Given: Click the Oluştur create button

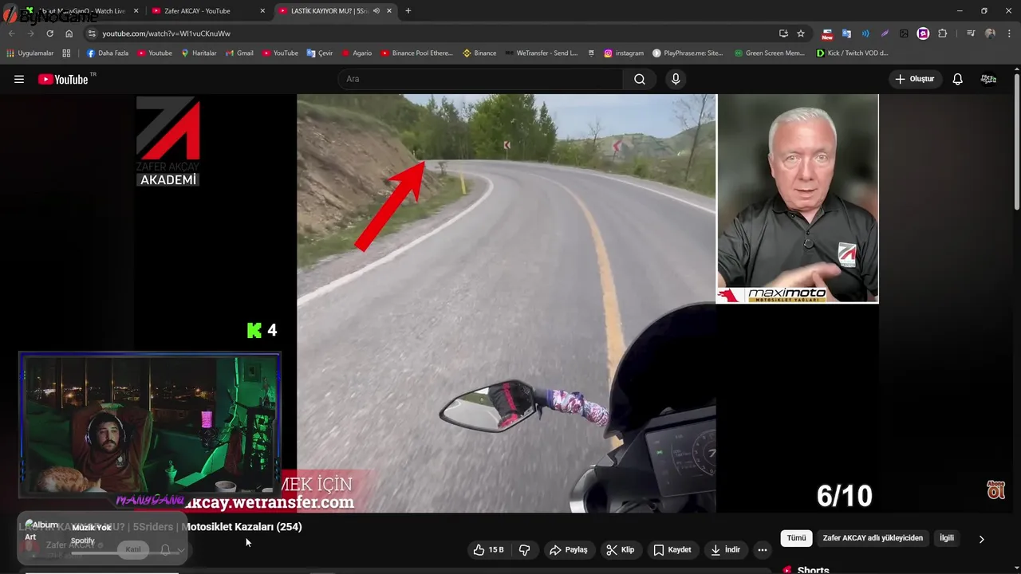Looking at the screenshot, I should click(914, 79).
